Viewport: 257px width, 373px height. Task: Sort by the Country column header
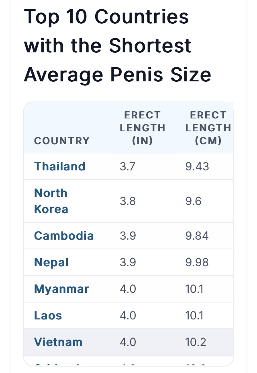pos(62,141)
